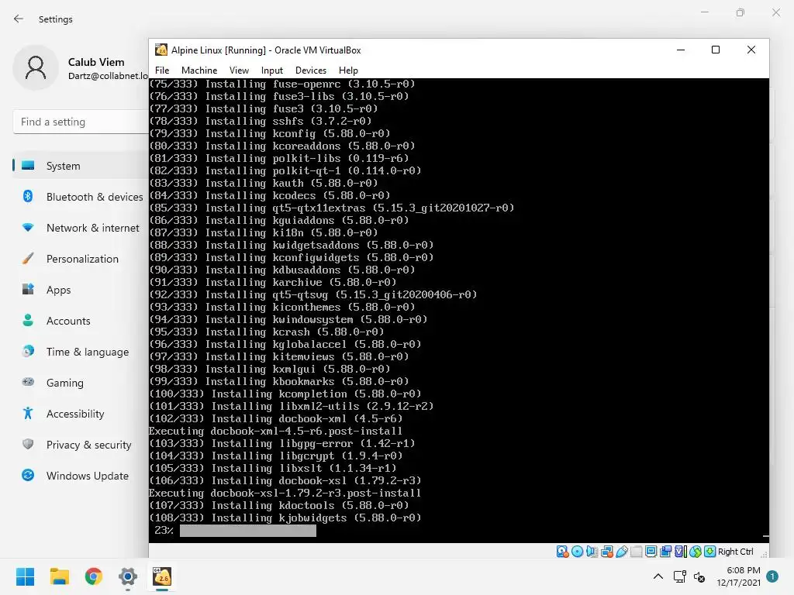Click the Accounts person icon in sidebar
The width and height of the screenshot is (794, 595).
(x=28, y=320)
